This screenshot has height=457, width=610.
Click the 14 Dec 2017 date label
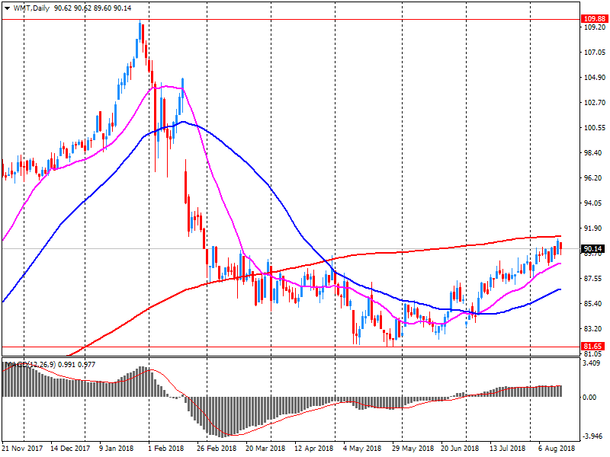point(70,448)
